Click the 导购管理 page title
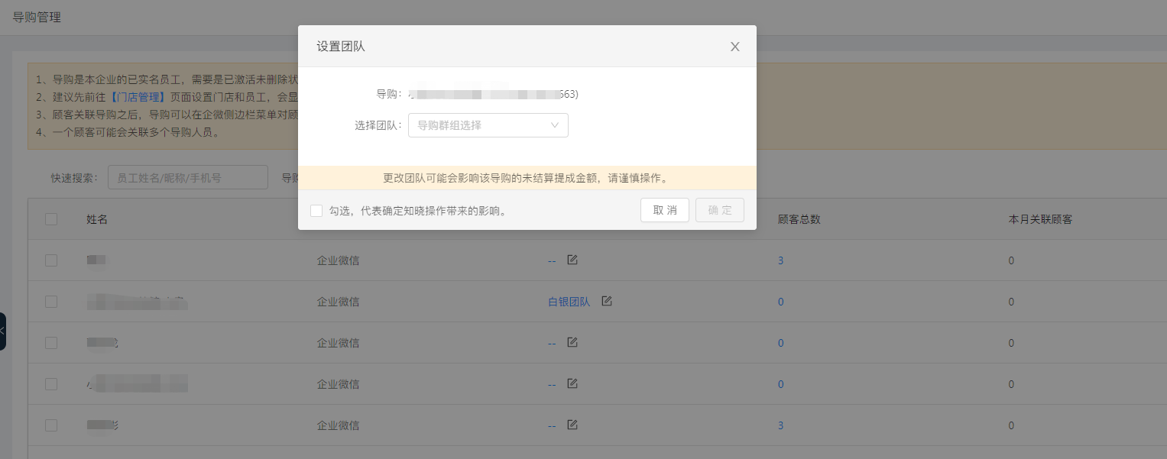 tap(37, 17)
